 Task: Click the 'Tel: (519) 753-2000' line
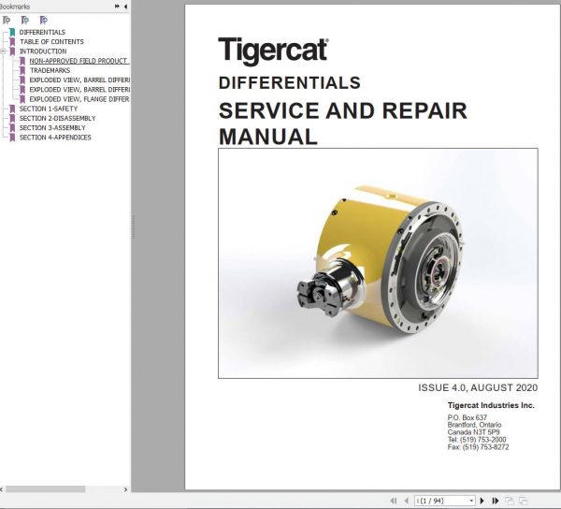(477, 440)
